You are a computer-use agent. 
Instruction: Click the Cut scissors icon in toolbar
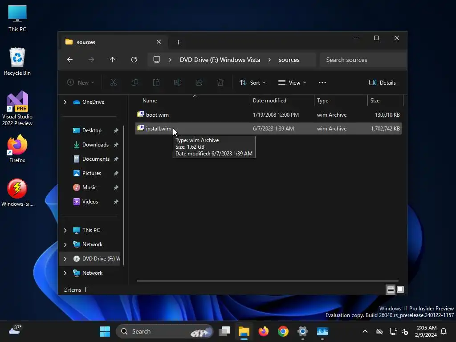pos(114,82)
